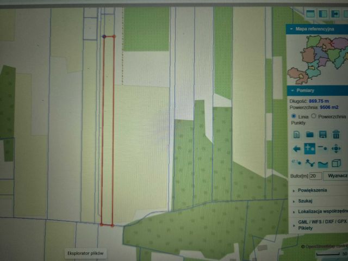Select the add point tool
The width and height of the screenshot is (348, 261).
(x=309, y=148)
